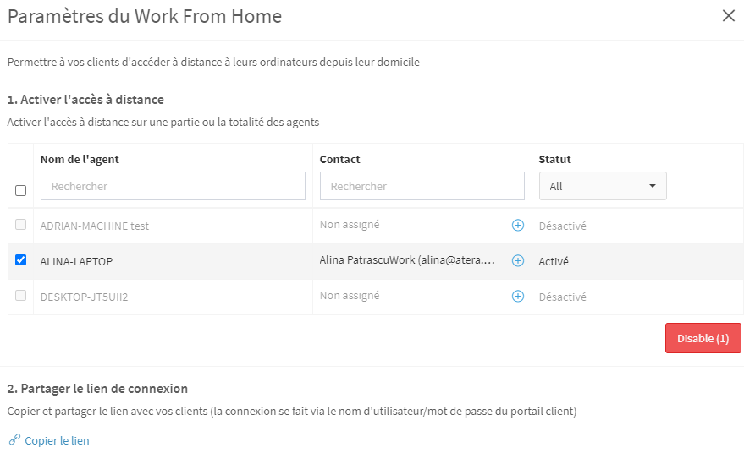744x453 pixels.
Task: Click the Contact column header
Action: pos(339,159)
